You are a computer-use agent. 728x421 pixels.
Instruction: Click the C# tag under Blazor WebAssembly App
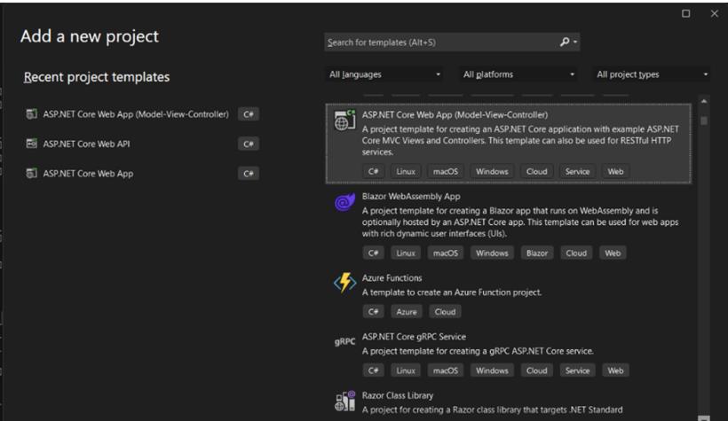tap(373, 253)
